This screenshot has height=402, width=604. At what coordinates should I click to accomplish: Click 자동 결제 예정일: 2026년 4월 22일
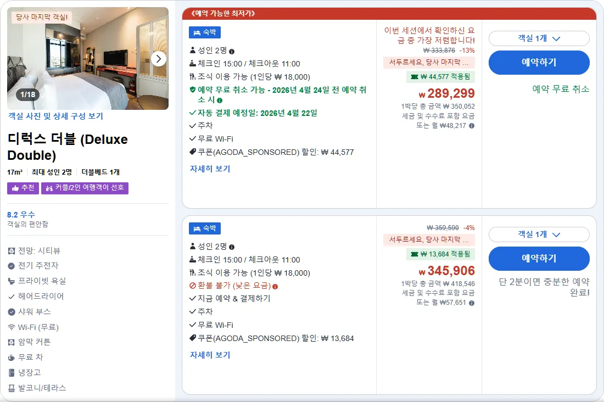(258, 113)
